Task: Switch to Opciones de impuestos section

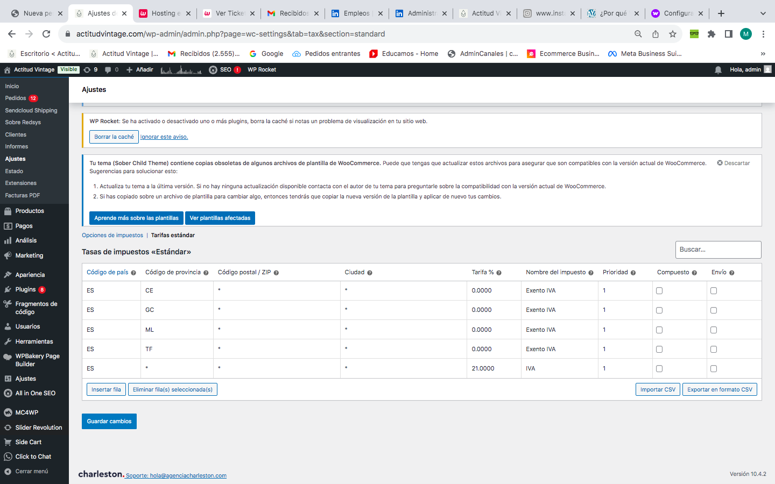Action: click(x=112, y=235)
